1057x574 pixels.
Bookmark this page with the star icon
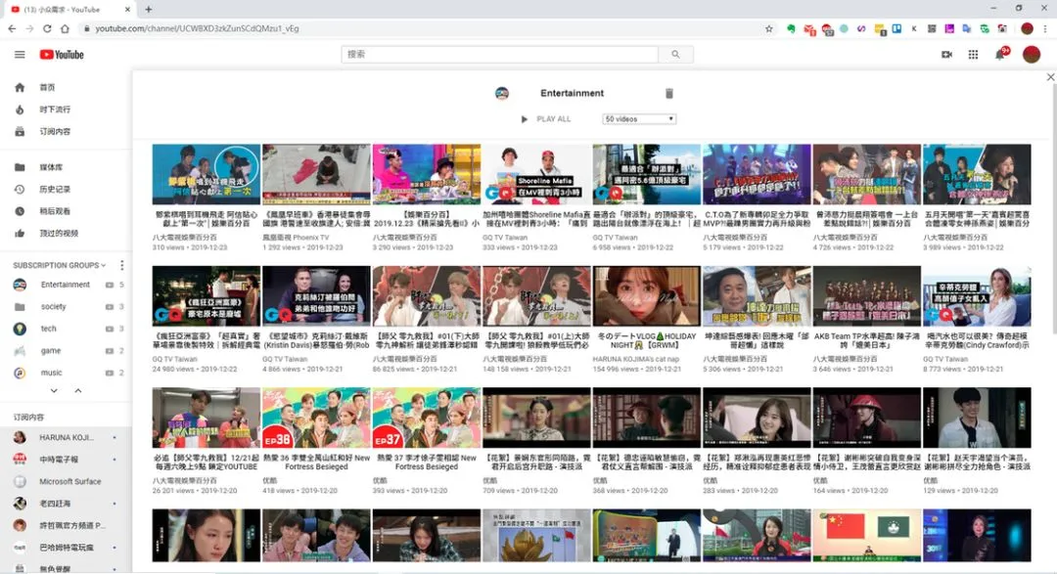click(768, 28)
